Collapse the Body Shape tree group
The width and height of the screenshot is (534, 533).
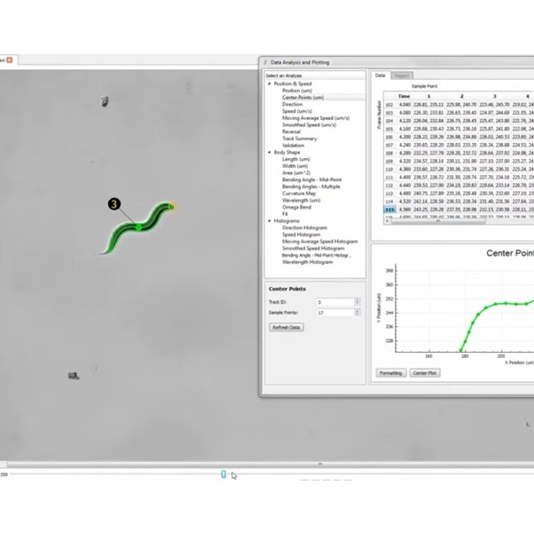point(270,152)
